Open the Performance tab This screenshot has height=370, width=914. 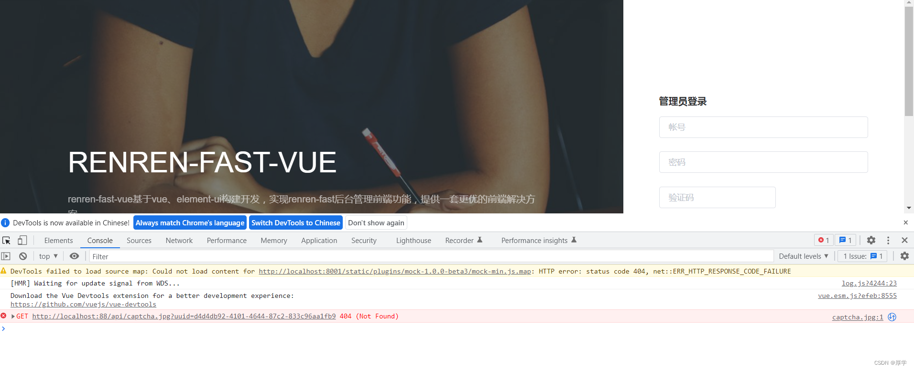coord(227,241)
